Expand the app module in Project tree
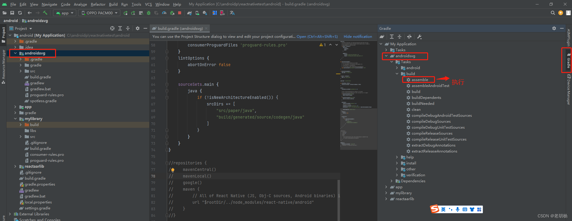This screenshot has height=221, width=572. [15, 107]
